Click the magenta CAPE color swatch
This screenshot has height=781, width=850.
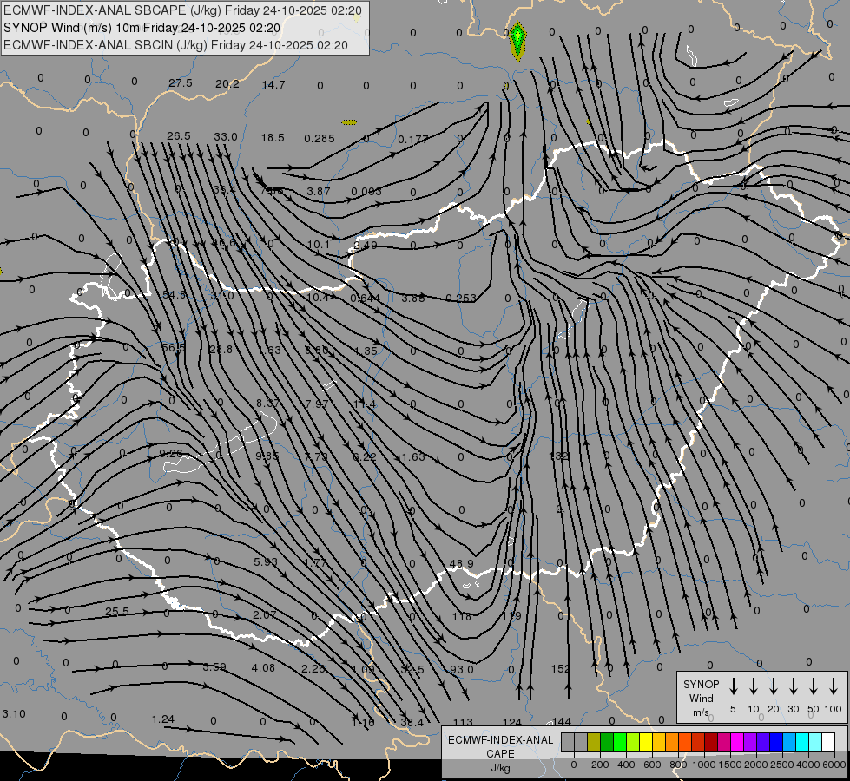pos(737,742)
